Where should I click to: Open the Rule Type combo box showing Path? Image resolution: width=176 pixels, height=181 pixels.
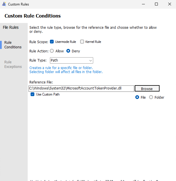(x=69, y=60)
